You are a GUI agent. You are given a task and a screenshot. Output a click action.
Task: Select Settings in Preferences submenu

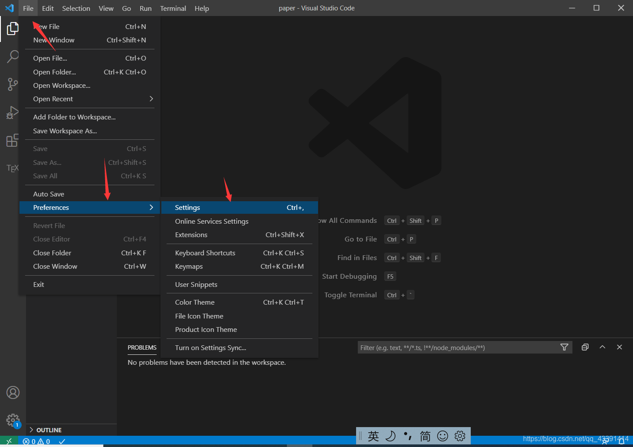click(239, 208)
